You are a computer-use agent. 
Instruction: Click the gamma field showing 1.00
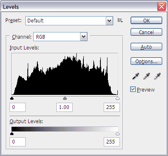point(64,107)
